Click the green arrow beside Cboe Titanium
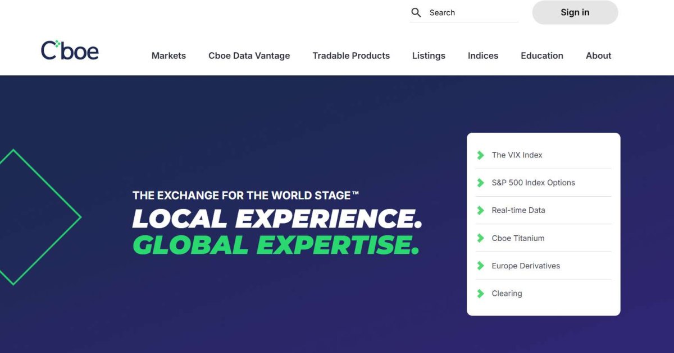674x353 pixels. (x=481, y=238)
